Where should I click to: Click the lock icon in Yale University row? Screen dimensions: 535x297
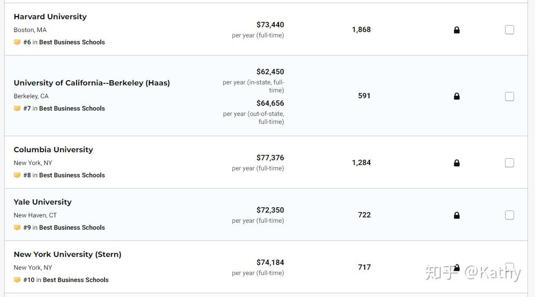[457, 215]
